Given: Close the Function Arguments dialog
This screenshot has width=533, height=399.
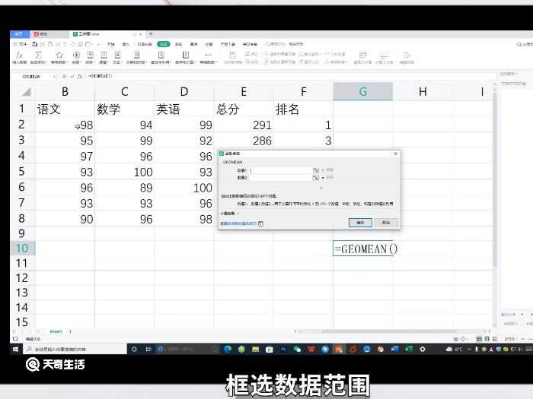Looking at the screenshot, I should click(395, 154).
